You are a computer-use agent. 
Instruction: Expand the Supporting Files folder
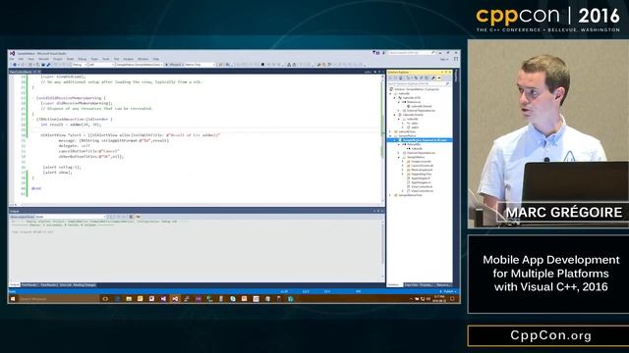403,175
